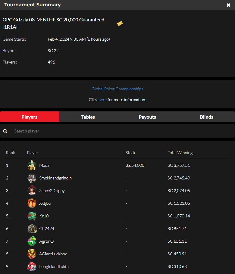Select player name AGiantLuckbox
This screenshot has height=274, width=235.
click(x=53, y=254)
